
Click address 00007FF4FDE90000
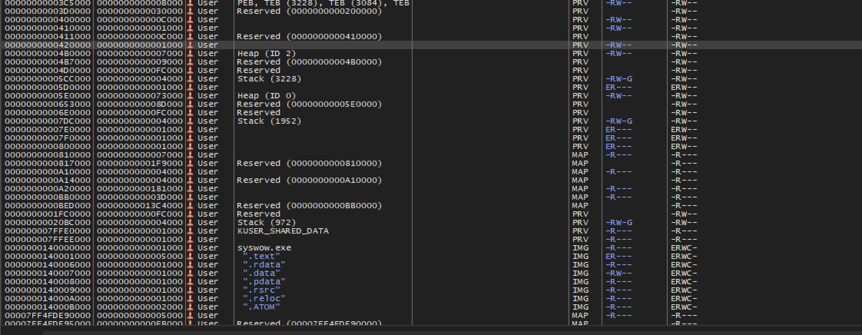(x=48, y=315)
